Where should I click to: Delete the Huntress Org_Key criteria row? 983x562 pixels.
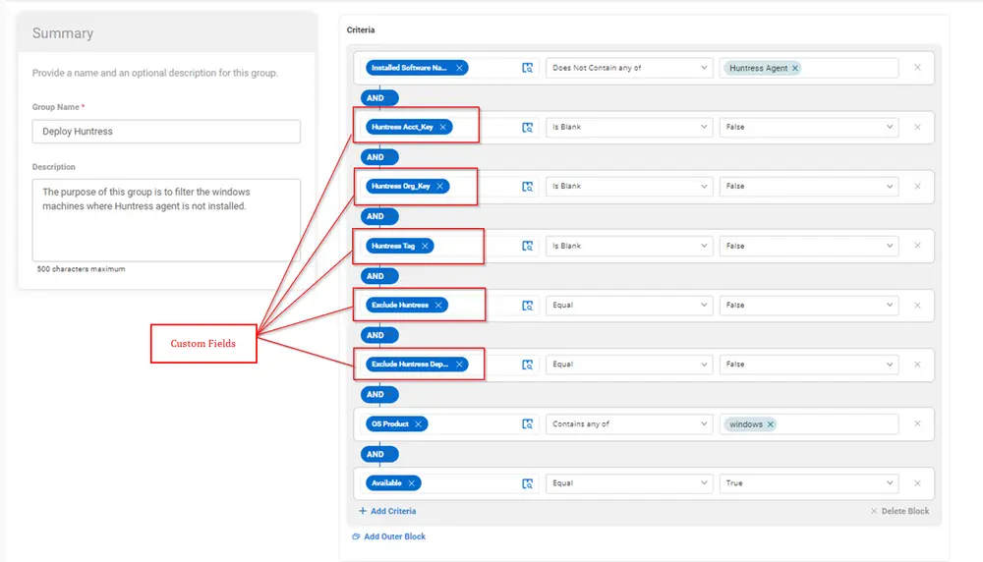pos(917,186)
